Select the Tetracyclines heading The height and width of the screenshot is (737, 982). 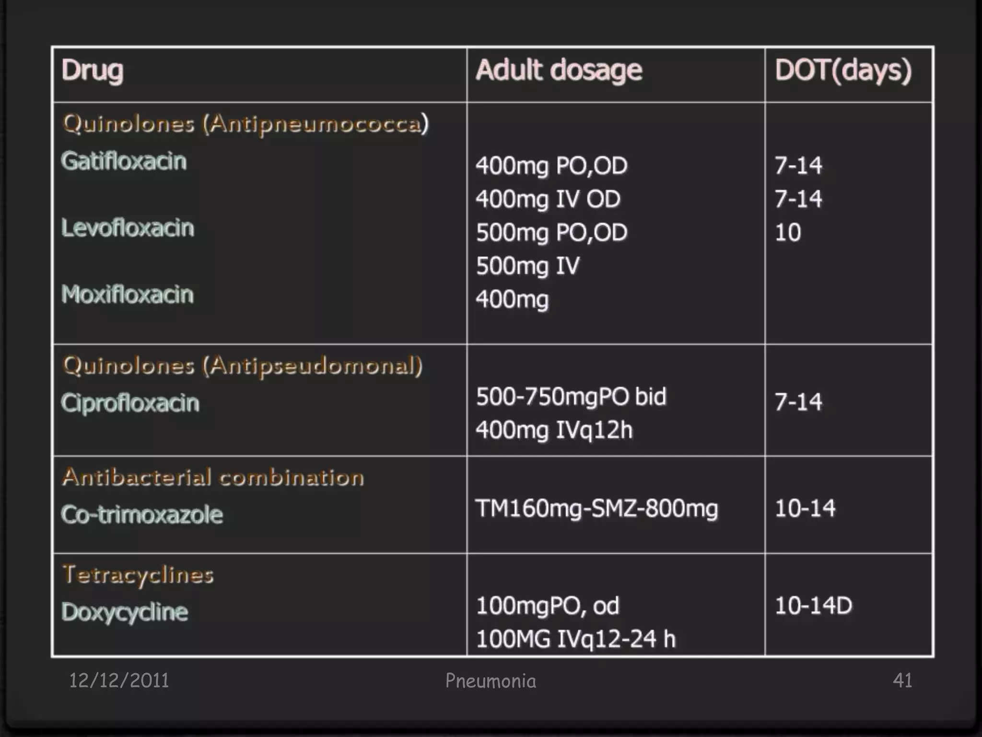click(x=138, y=575)
